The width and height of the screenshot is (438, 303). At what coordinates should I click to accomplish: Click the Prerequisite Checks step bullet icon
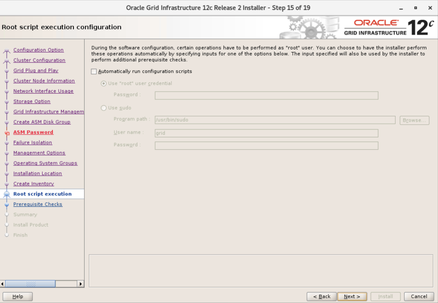(7, 205)
